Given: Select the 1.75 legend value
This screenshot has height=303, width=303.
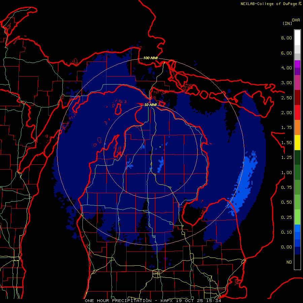Looking at the screenshot, I should coord(287,128).
